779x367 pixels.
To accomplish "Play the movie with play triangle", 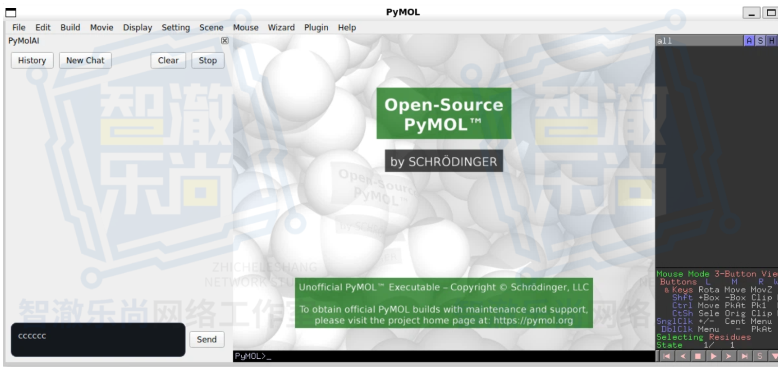I will pyautogui.click(x=713, y=356).
